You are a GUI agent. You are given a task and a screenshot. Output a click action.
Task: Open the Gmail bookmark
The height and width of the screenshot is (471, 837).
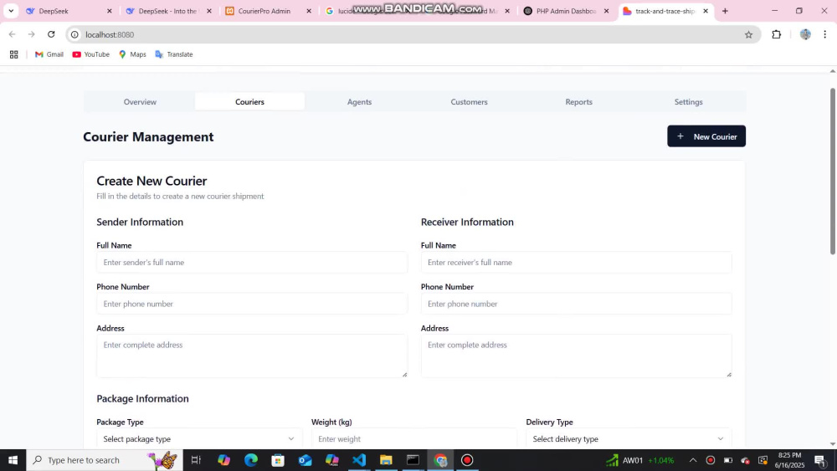point(49,54)
